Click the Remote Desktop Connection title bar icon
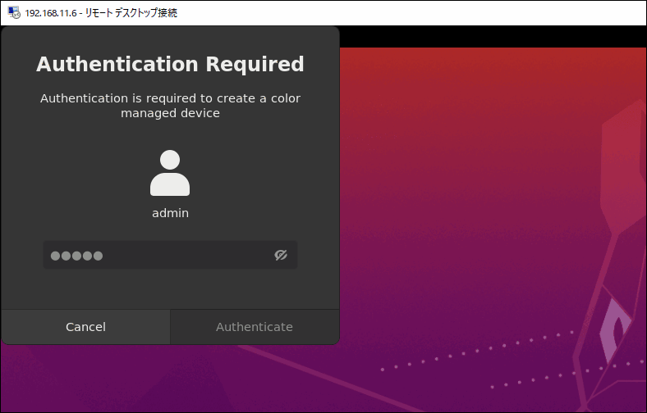 (14, 13)
